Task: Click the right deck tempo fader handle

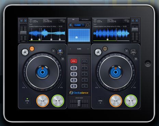Action: 135,29
